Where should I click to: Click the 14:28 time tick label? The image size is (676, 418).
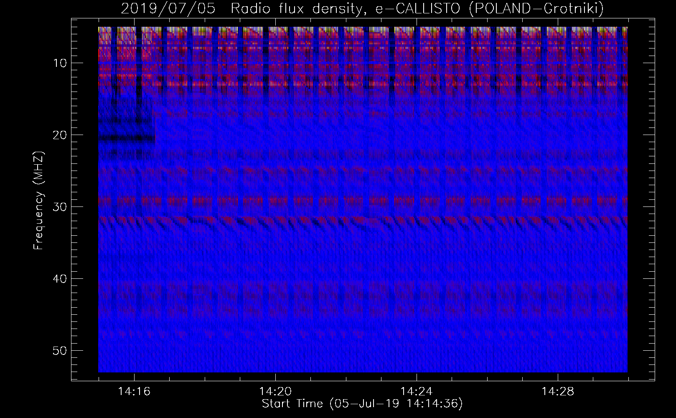pos(558,392)
